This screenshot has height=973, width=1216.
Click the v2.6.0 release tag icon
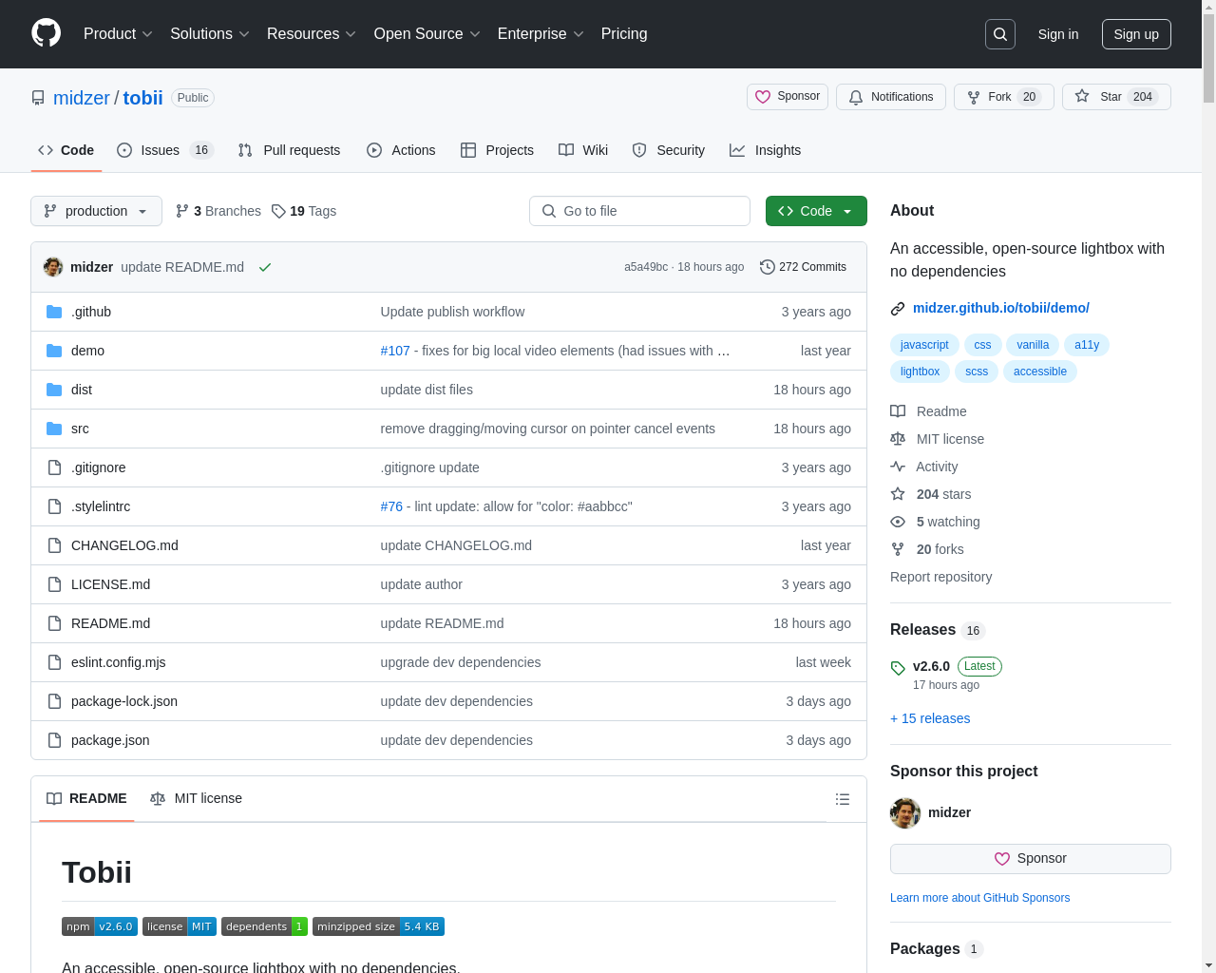pyautogui.click(x=898, y=668)
